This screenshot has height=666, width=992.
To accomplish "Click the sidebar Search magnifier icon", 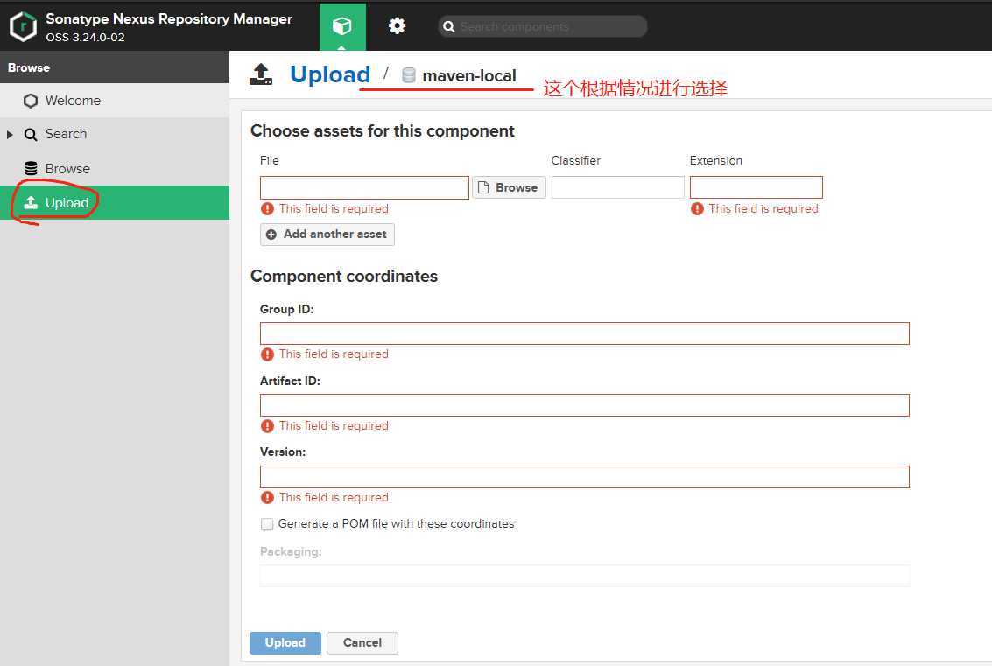I will tap(31, 135).
